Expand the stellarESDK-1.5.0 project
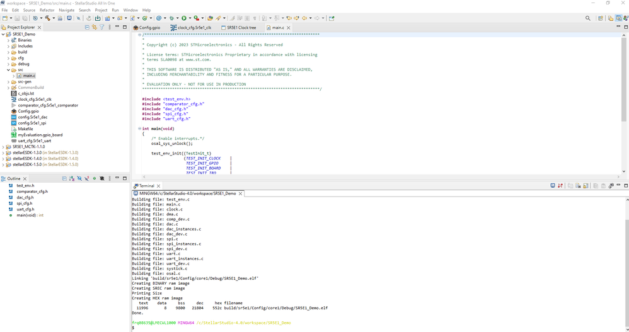 point(3,164)
